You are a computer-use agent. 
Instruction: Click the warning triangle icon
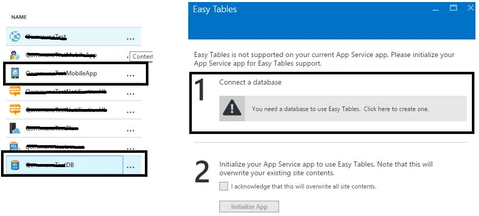(232, 109)
